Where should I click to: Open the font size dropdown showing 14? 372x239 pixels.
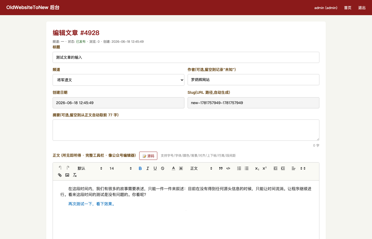(121, 168)
